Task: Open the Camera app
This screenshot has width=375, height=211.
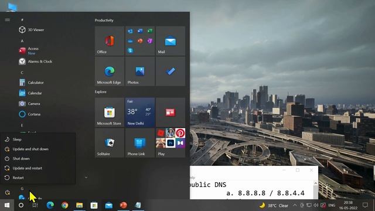Action: coord(29,104)
